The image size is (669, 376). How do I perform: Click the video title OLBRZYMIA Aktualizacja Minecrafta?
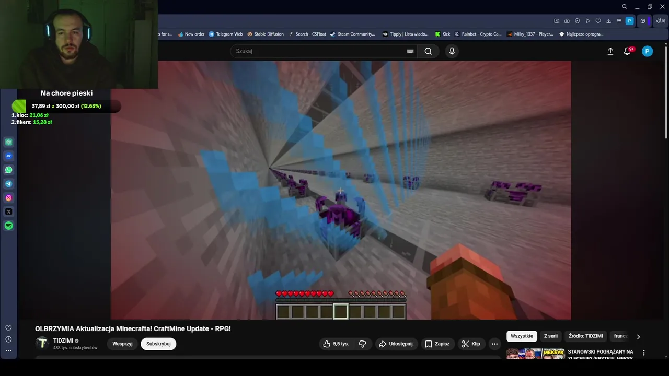[x=133, y=328]
